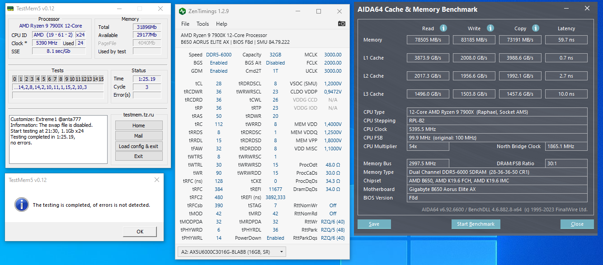Click the tCL value 28

[219, 84]
